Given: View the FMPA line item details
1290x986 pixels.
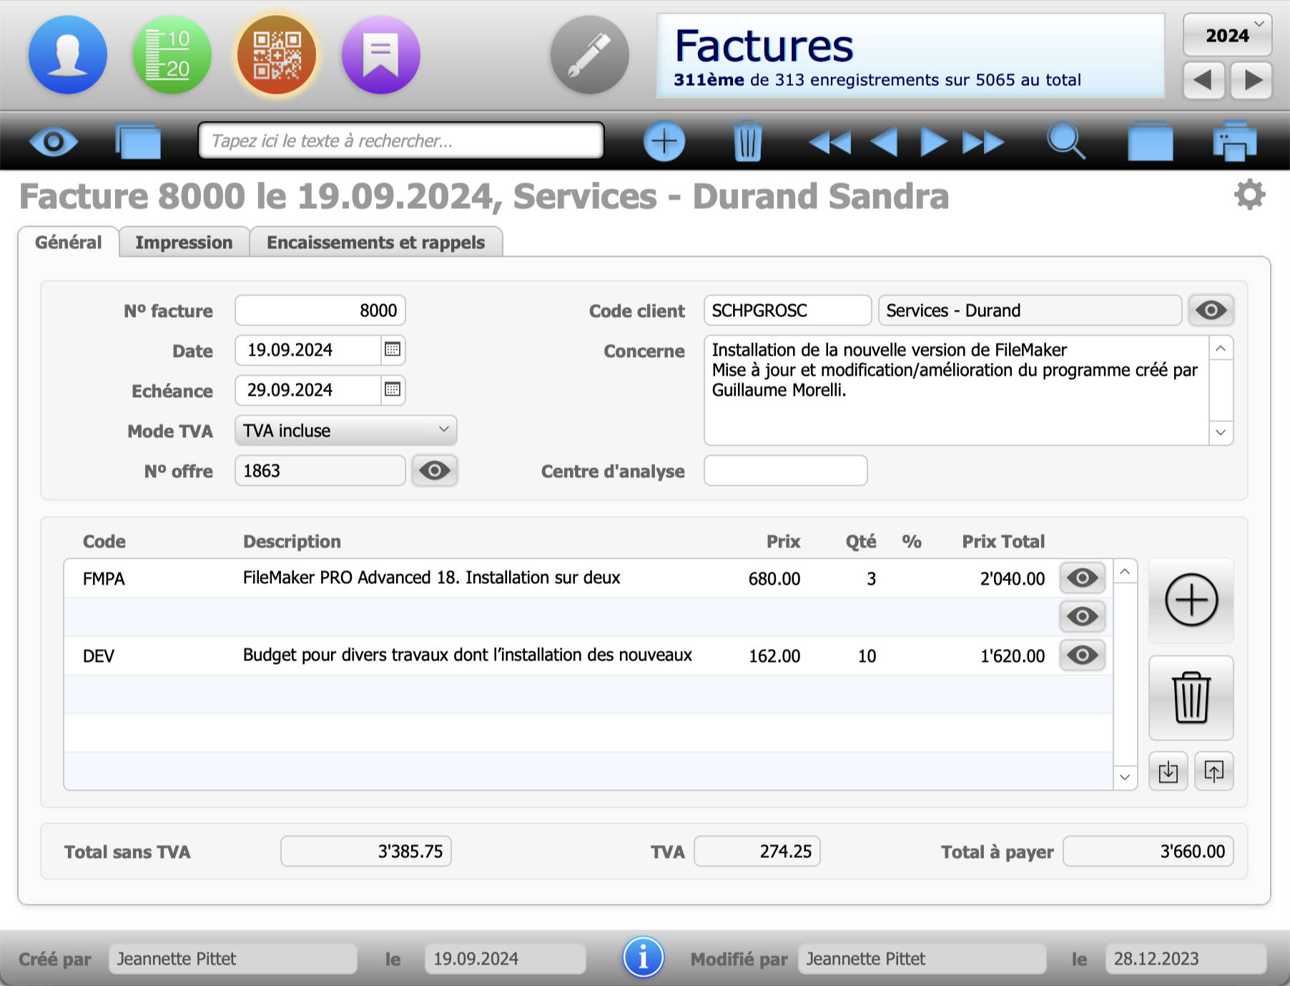Looking at the screenshot, I should (1081, 577).
